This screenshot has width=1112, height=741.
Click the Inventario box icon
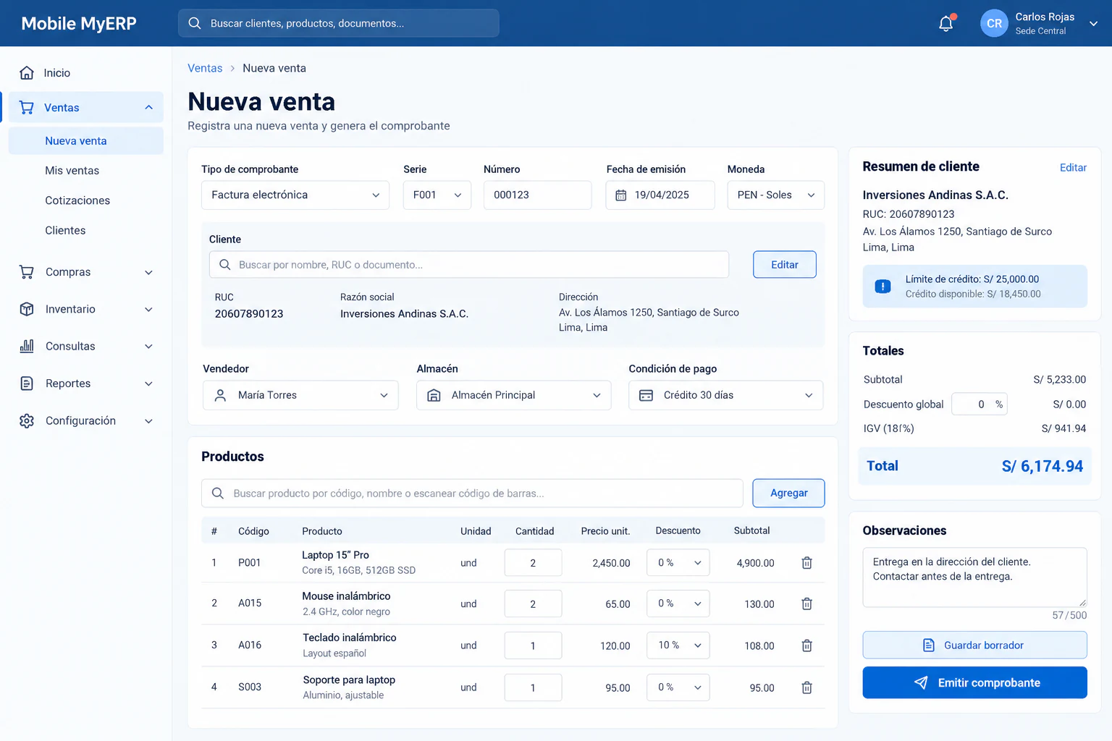click(x=27, y=309)
